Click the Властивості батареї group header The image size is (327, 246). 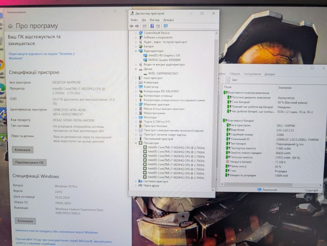click(238, 120)
